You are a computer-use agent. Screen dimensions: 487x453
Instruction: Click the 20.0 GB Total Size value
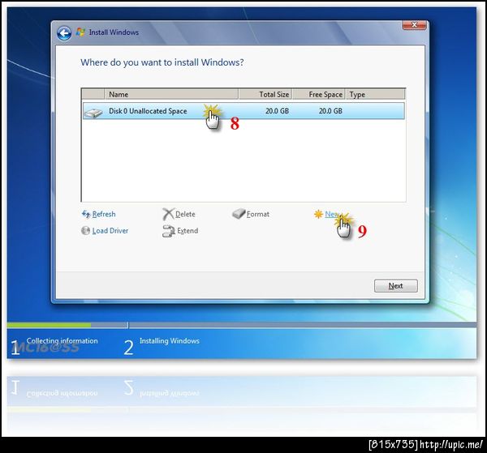click(277, 111)
